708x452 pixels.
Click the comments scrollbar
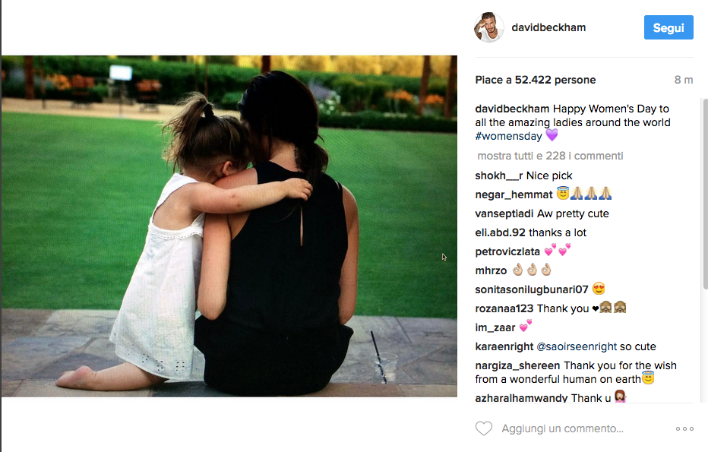tap(705, 194)
